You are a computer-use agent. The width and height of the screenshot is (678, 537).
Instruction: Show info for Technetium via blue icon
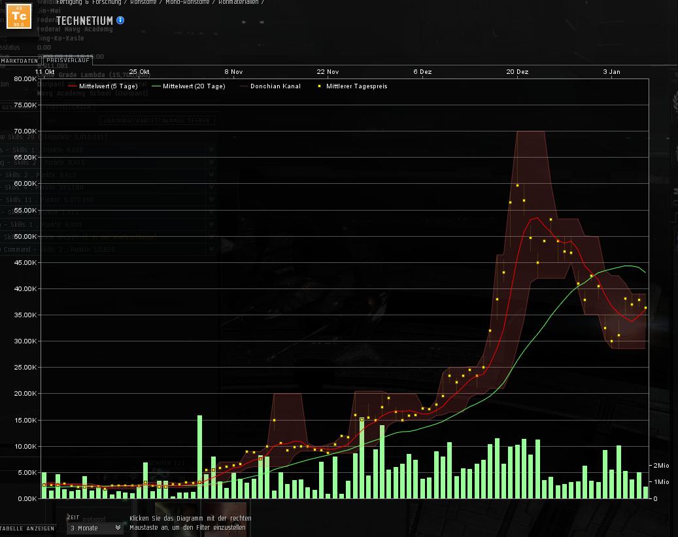coord(120,20)
